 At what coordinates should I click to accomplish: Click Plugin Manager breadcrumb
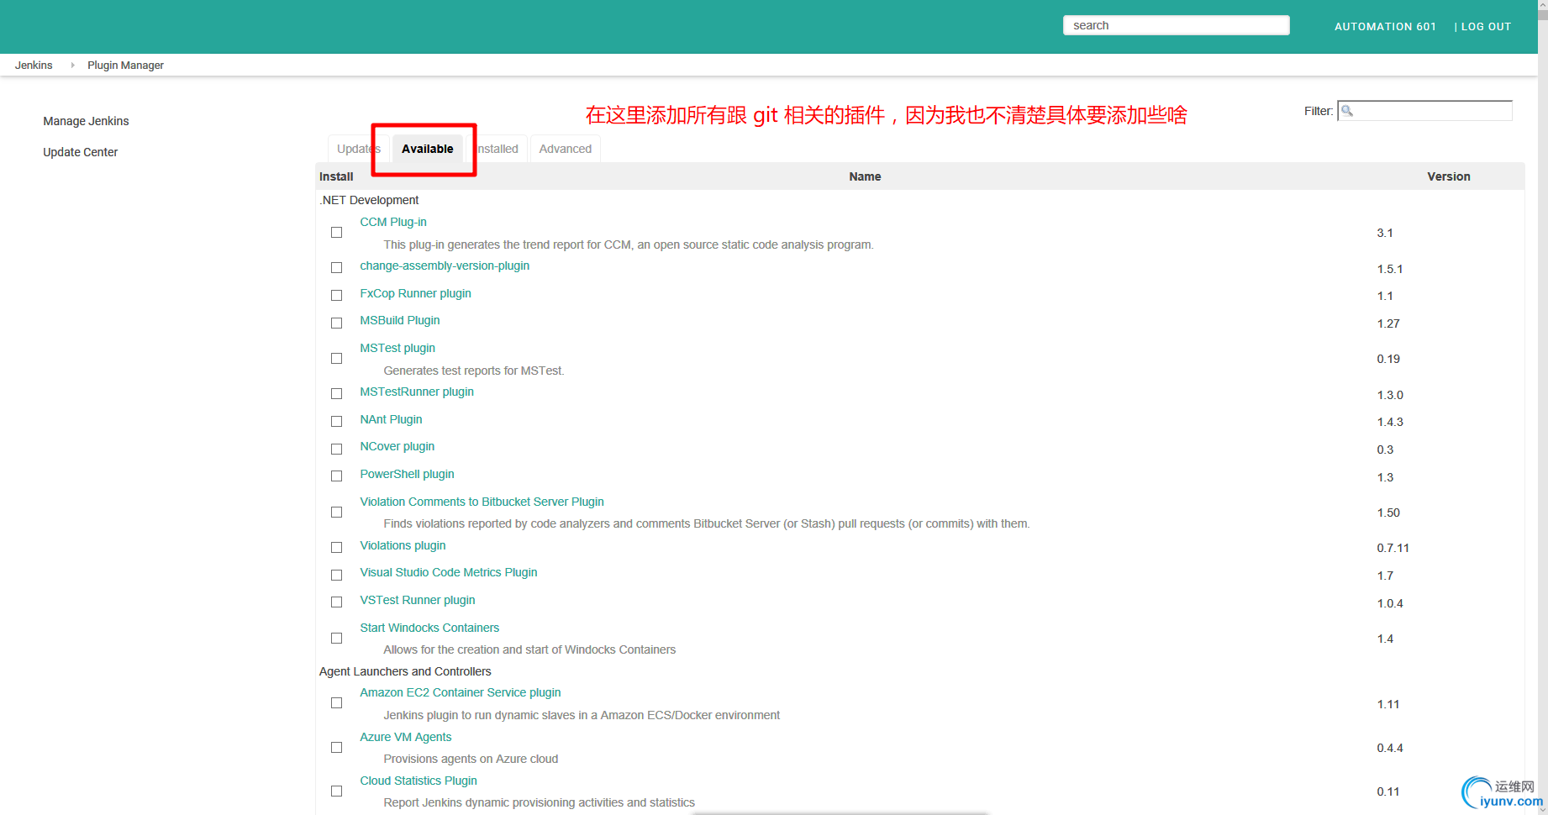coord(125,65)
